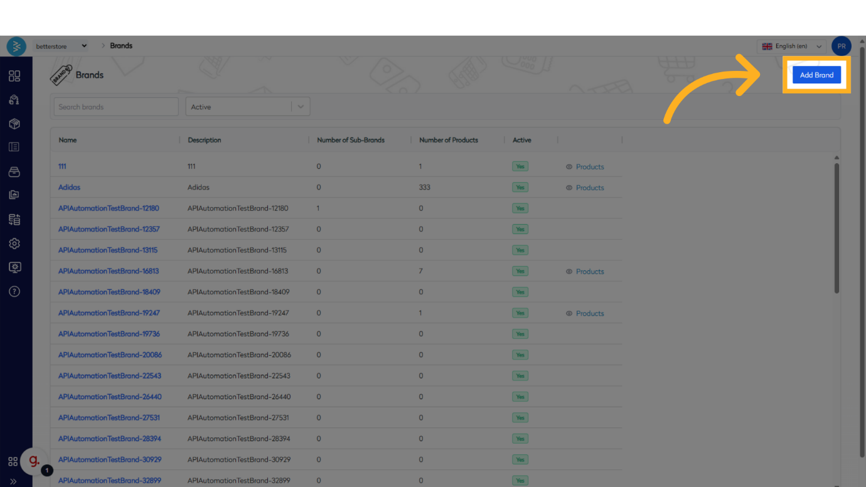Screen dimensions: 866x487
Task: Open the betterstore store selector dropdown
Action: click(x=61, y=46)
